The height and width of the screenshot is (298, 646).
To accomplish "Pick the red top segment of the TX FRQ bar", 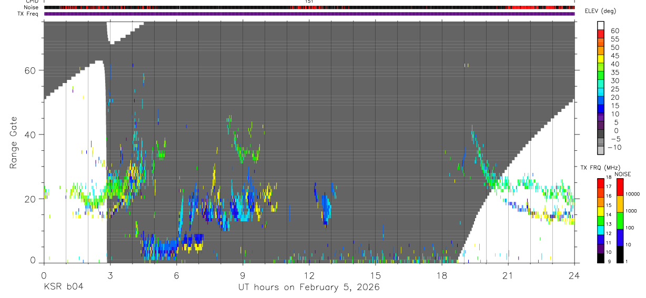I will coord(600,183).
